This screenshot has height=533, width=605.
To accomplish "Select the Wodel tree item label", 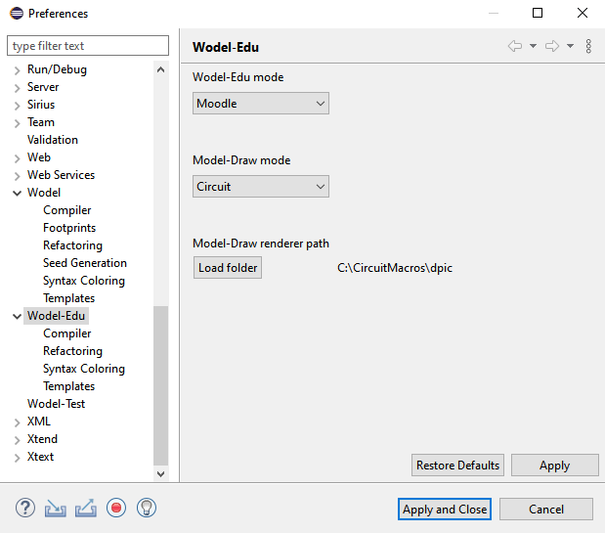I will (x=44, y=193).
